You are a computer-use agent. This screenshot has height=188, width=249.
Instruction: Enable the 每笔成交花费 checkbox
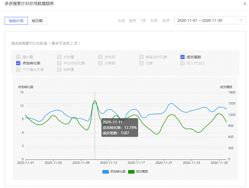coord(142,57)
